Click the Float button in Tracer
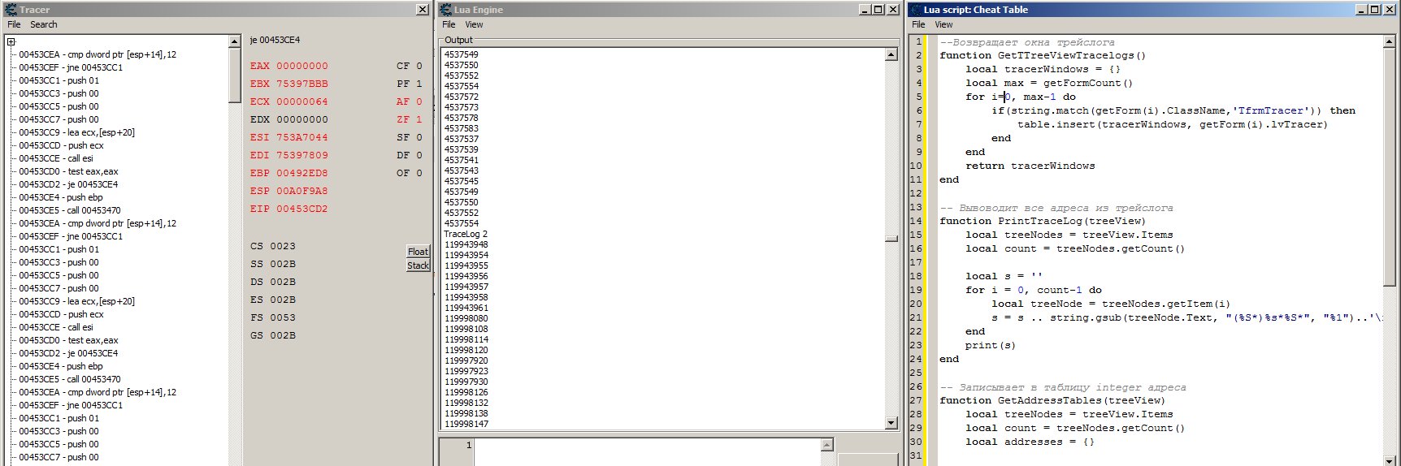 tap(418, 252)
